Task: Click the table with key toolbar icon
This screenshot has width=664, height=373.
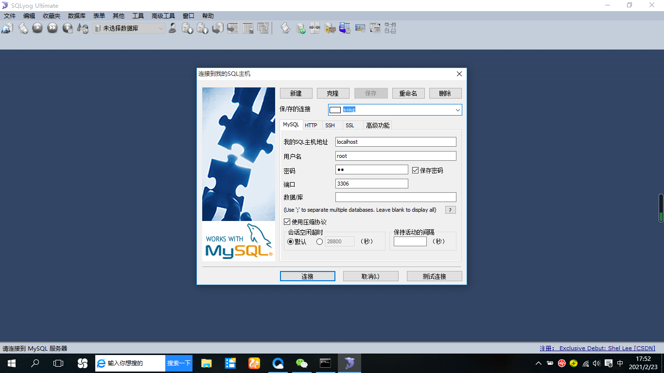Action: click(248, 28)
